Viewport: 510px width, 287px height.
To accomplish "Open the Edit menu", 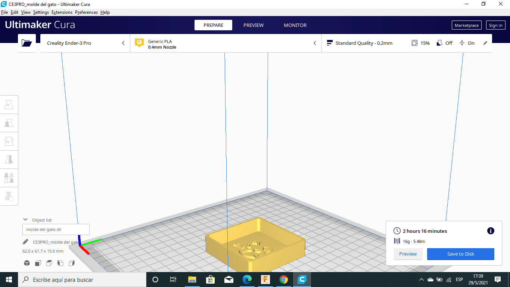I will [x=15, y=12].
